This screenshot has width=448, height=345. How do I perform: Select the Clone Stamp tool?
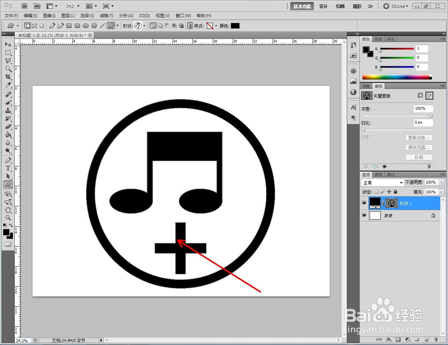pos(8,110)
